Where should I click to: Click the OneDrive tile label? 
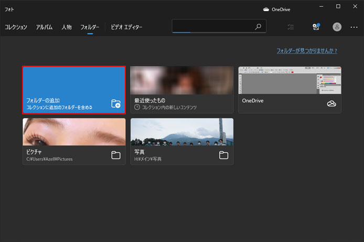pos(253,101)
